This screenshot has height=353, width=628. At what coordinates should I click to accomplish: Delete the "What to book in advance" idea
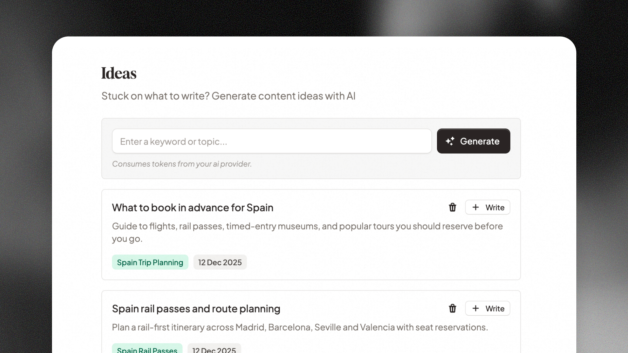click(x=452, y=208)
